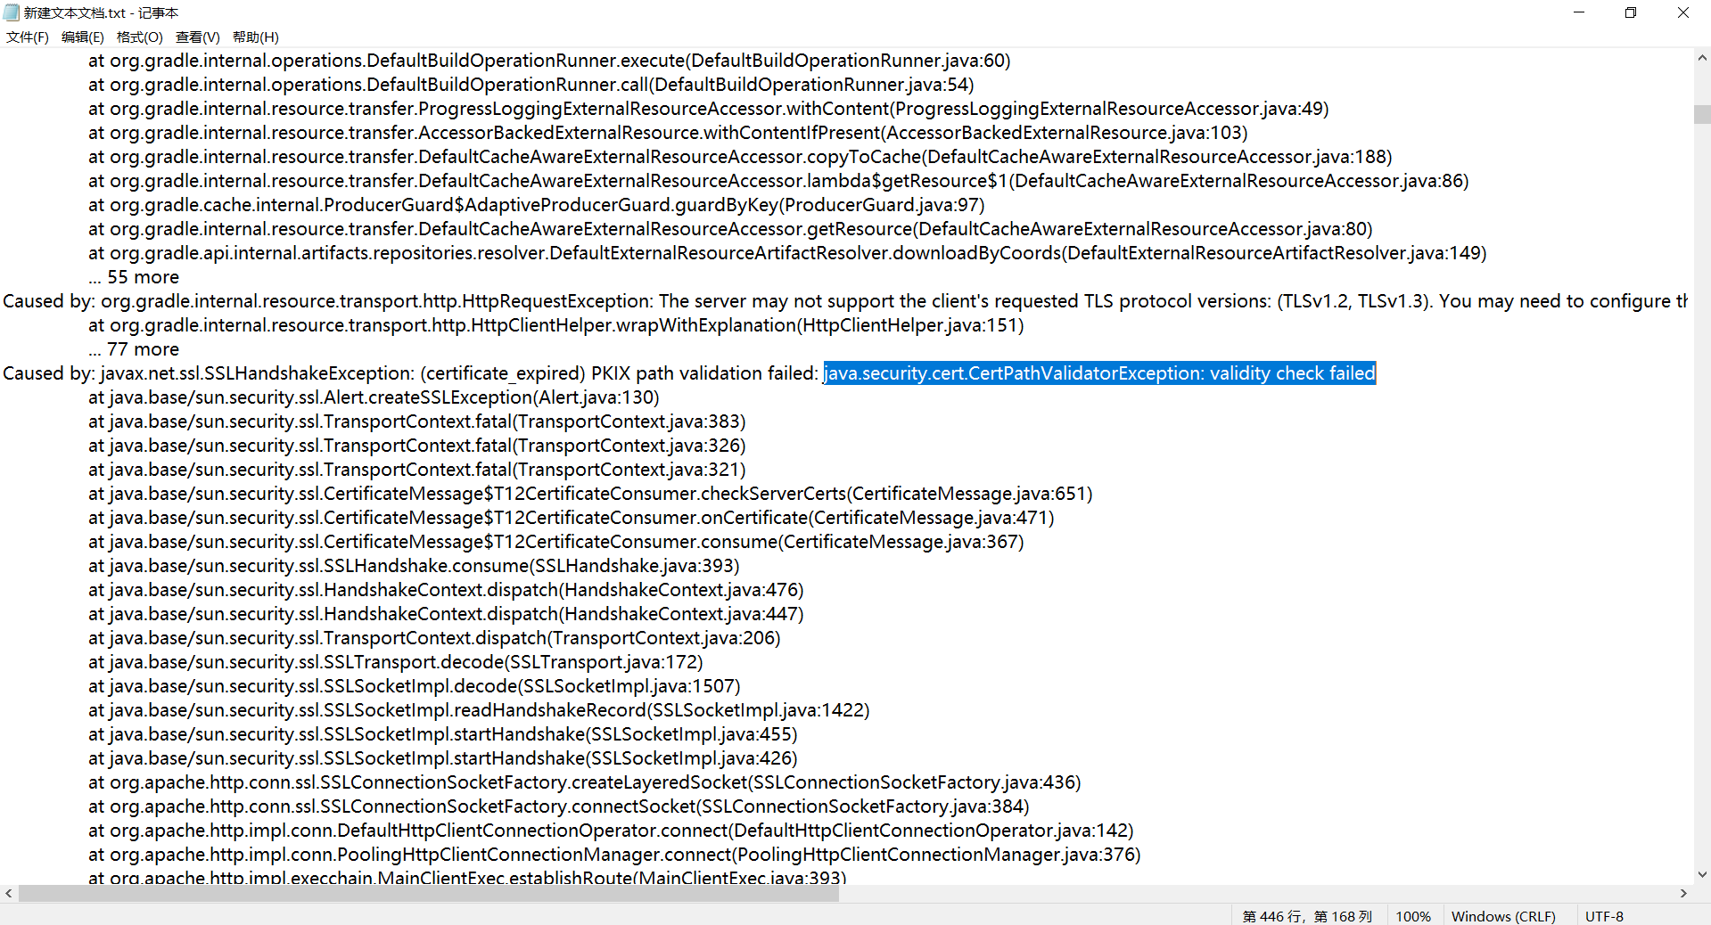The width and height of the screenshot is (1711, 925).
Task: Click the '... 77 more' line
Action: 134,349
